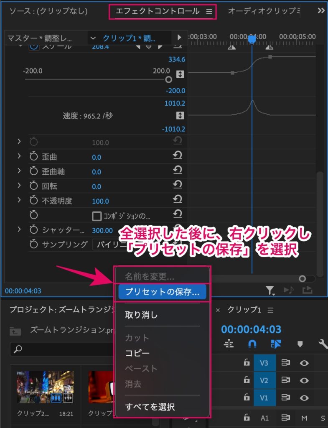The image size is (328, 428).
Task: Click the show/hide timeline view triangle
Action: click(179, 37)
